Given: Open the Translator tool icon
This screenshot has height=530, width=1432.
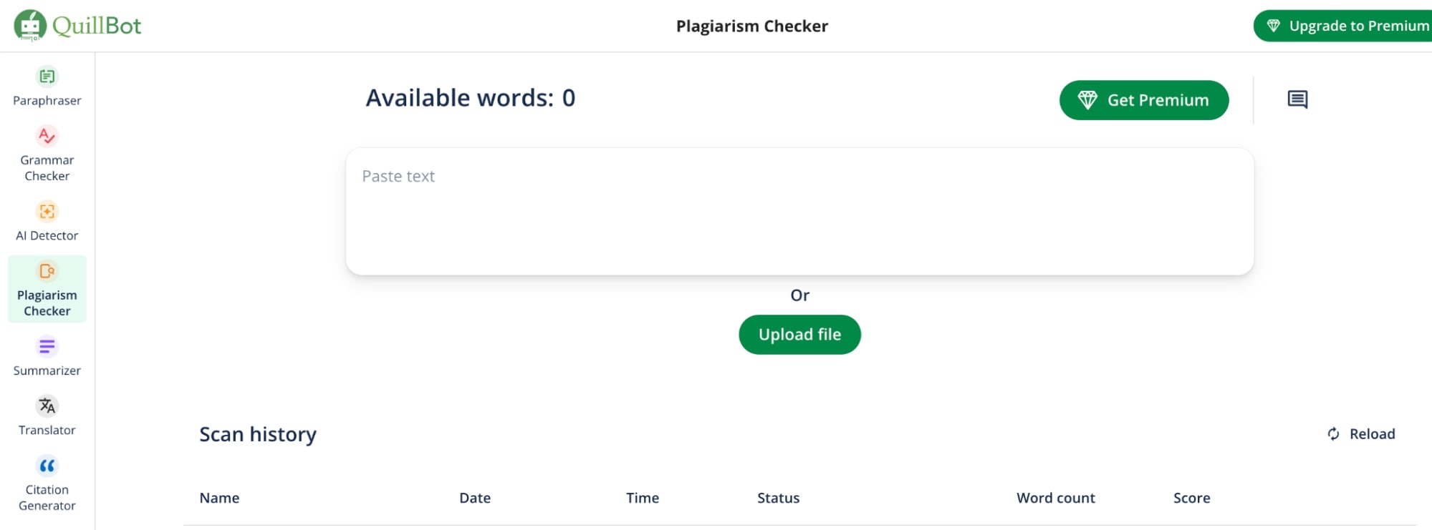Looking at the screenshot, I should (47, 406).
